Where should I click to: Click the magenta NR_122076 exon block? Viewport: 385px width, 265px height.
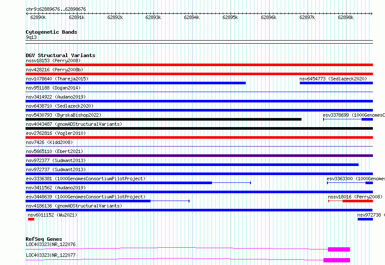tap(339, 249)
